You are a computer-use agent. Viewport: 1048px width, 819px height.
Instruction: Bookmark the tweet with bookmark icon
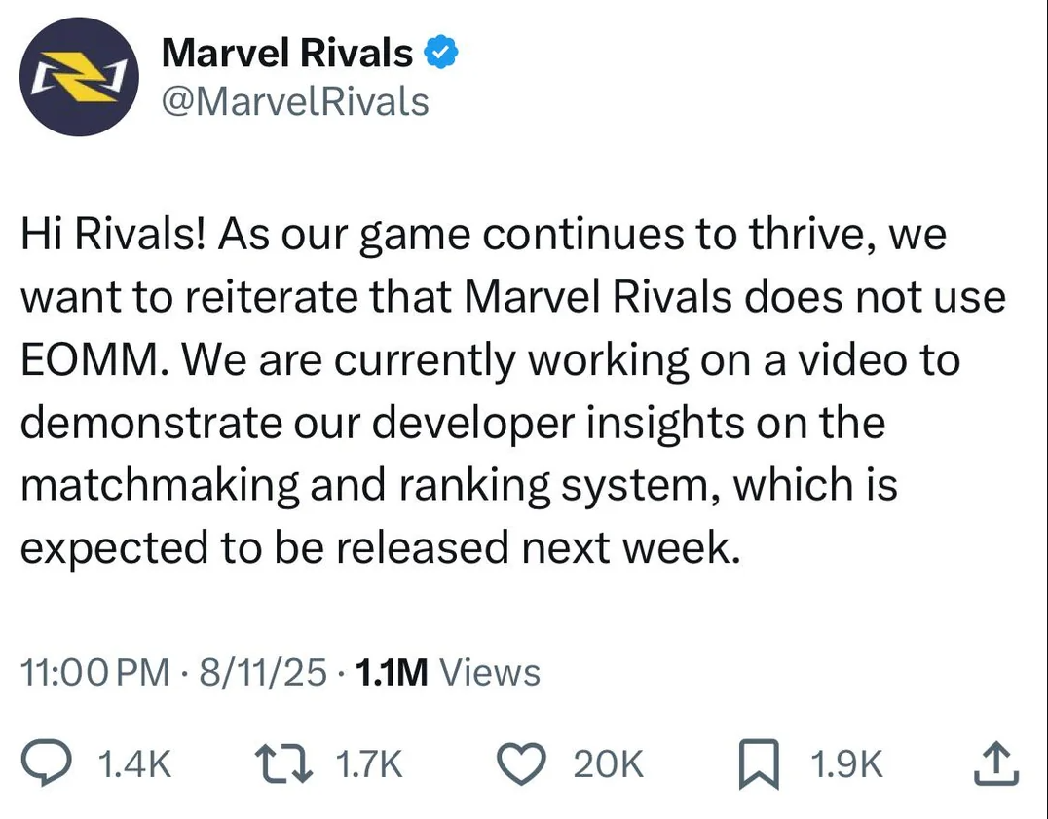coord(756,764)
